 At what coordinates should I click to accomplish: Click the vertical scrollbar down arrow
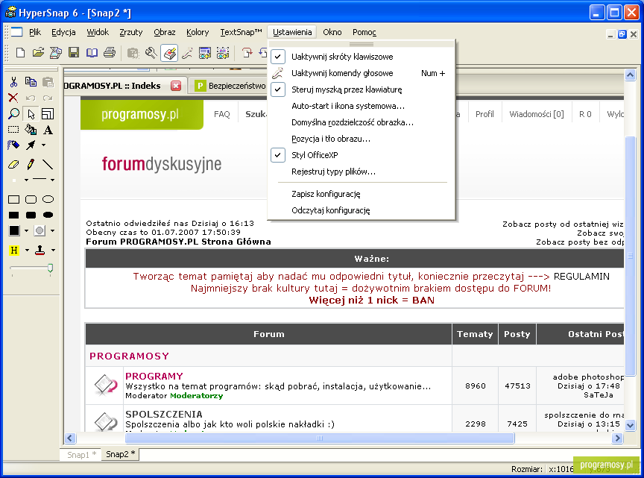(630, 425)
